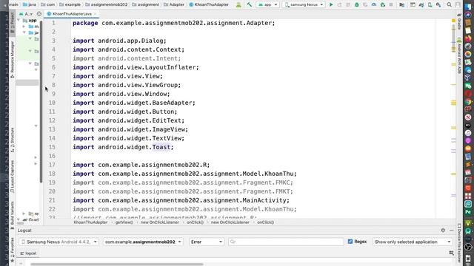
Task: Open SDK Manager icon in toolbar
Action: tap(438, 5)
